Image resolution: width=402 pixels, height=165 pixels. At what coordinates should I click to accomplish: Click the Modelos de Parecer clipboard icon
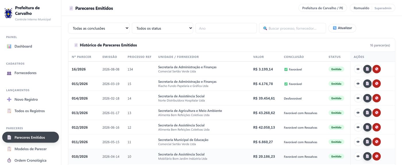(9, 149)
